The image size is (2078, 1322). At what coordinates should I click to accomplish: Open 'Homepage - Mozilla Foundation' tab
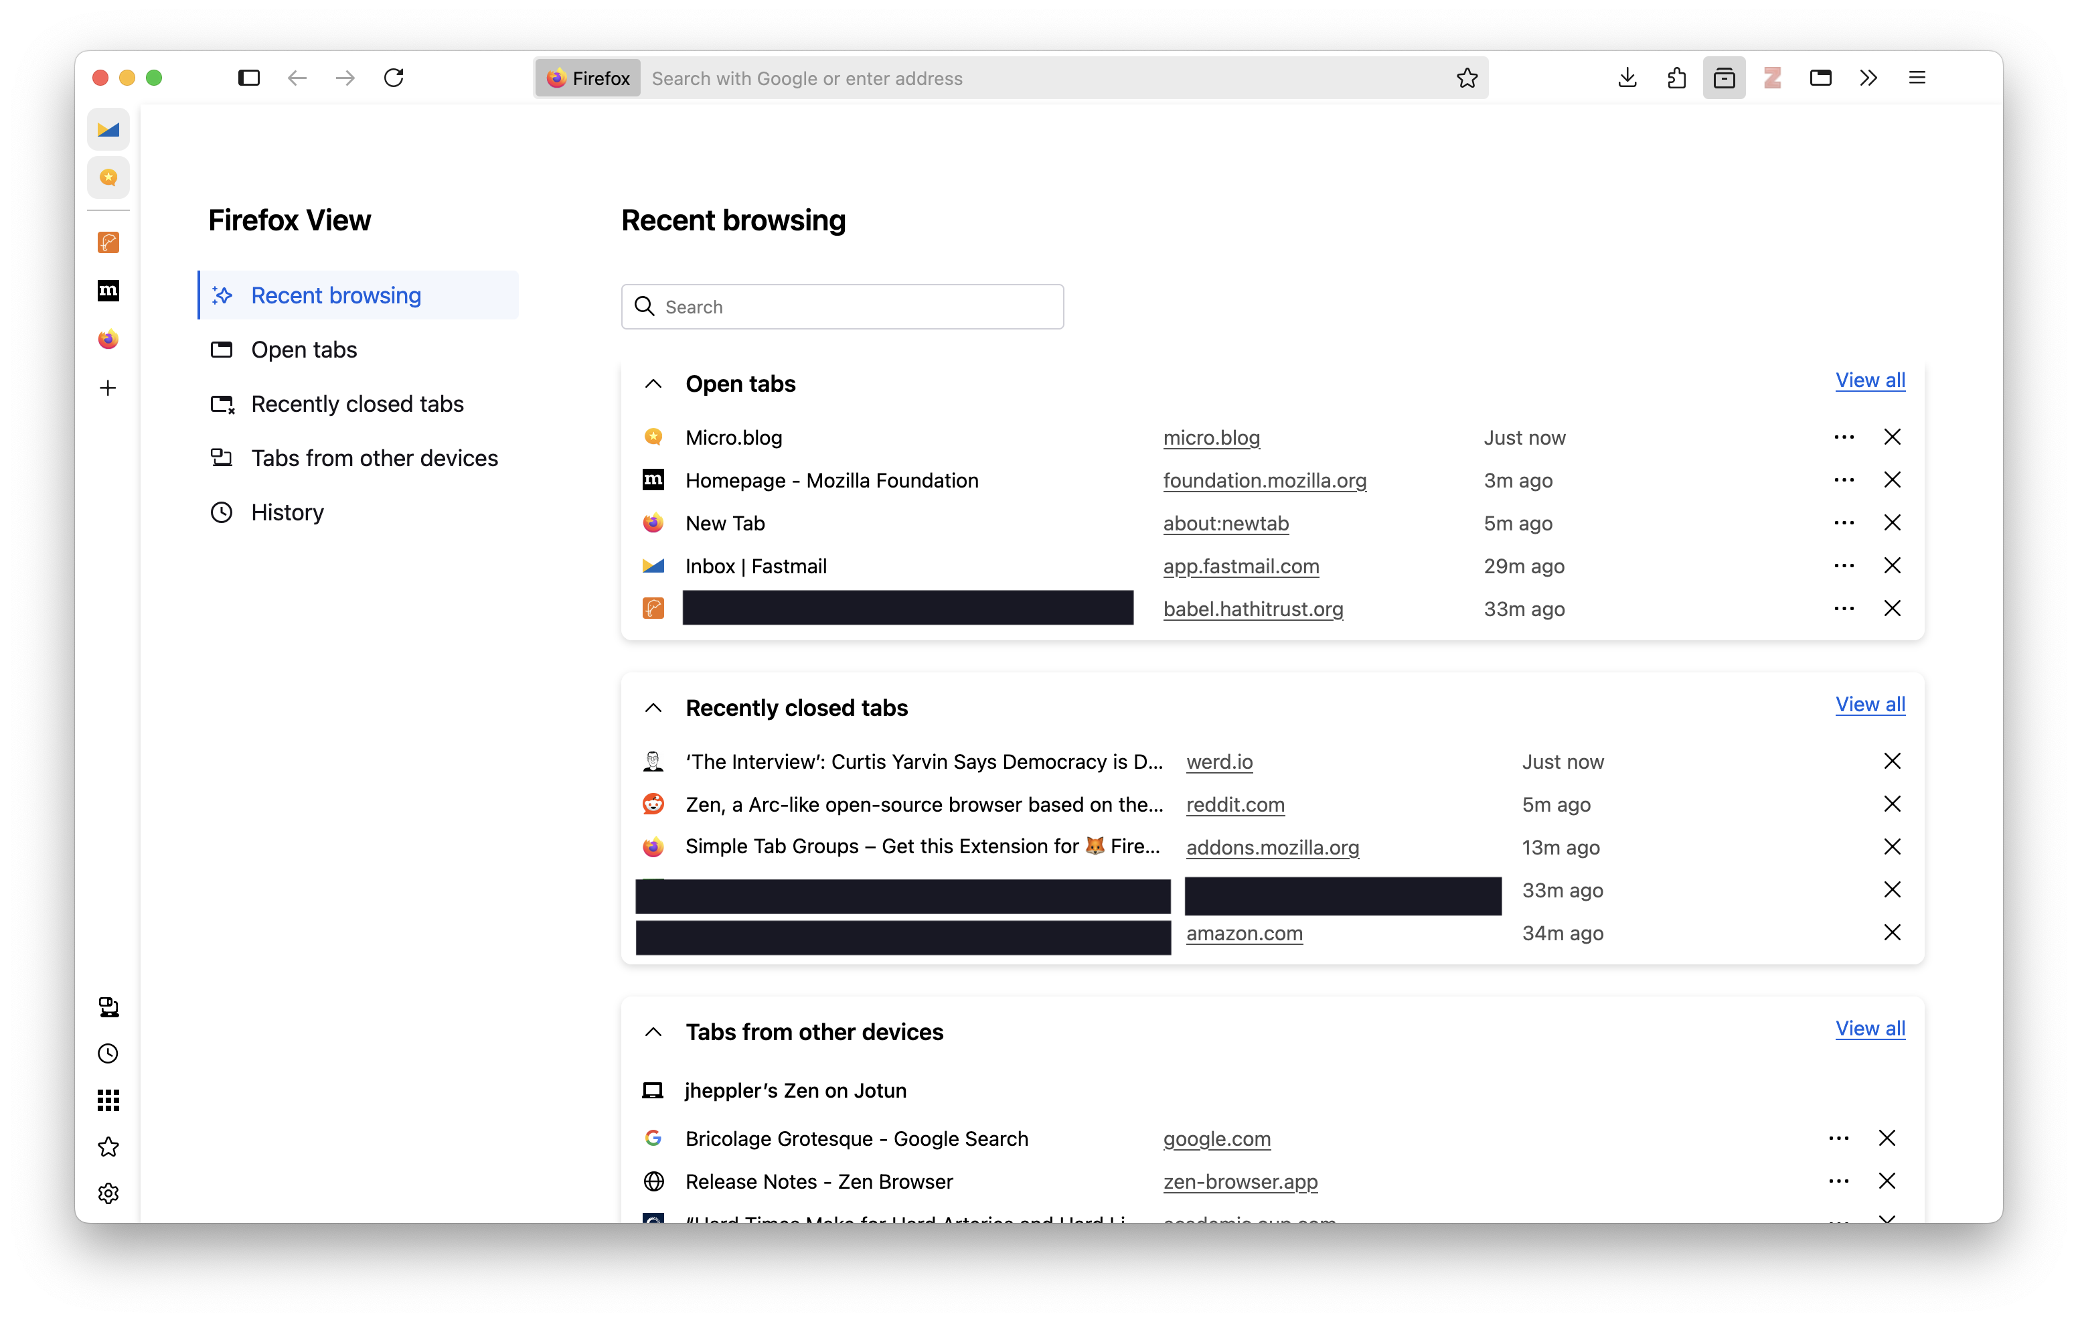click(832, 481)
